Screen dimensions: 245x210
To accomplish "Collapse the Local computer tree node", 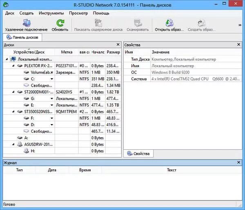I will pos(7,59).
